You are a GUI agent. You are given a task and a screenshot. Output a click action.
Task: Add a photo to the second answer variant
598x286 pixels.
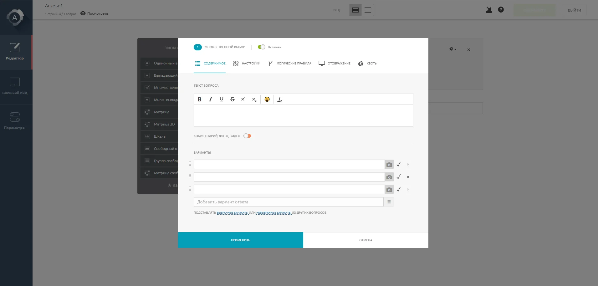click(389, 177)
